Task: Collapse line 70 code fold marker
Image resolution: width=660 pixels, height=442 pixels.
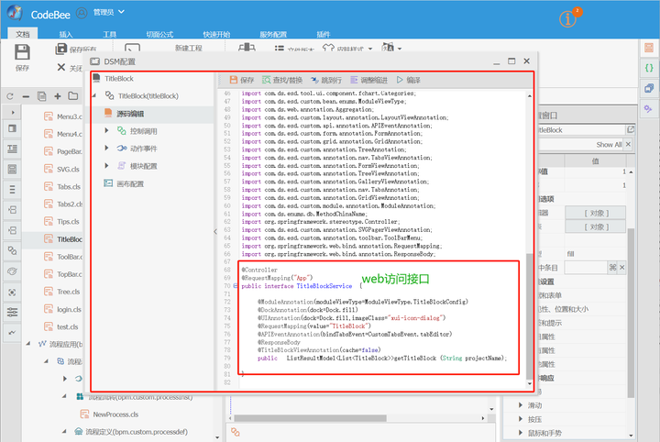Action: [x=236, y=286]
